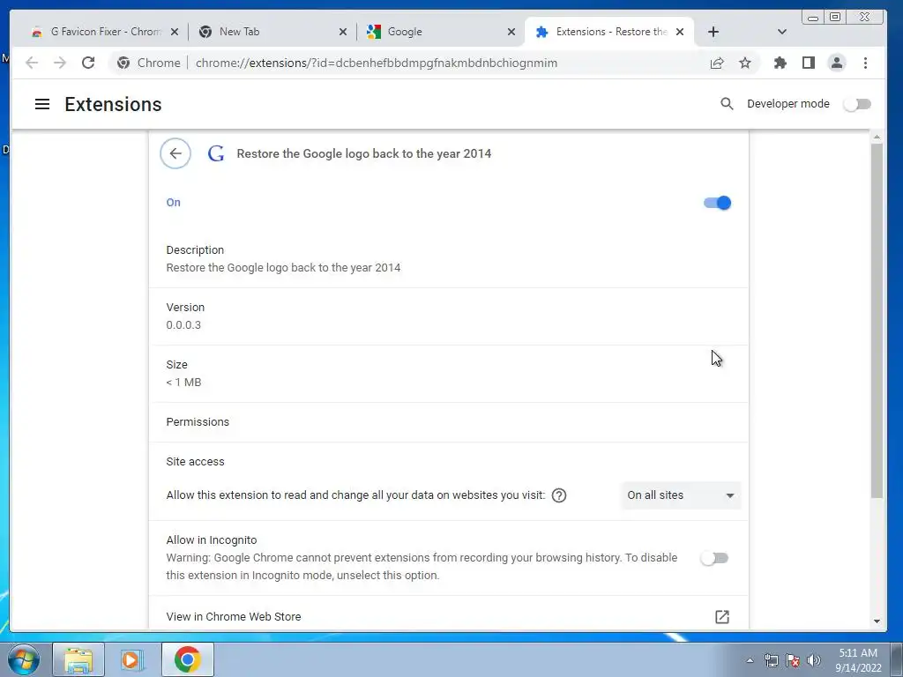Click the chrome://extensions address bar
Screen dimensions: 903x677
(x=377, y=63)
